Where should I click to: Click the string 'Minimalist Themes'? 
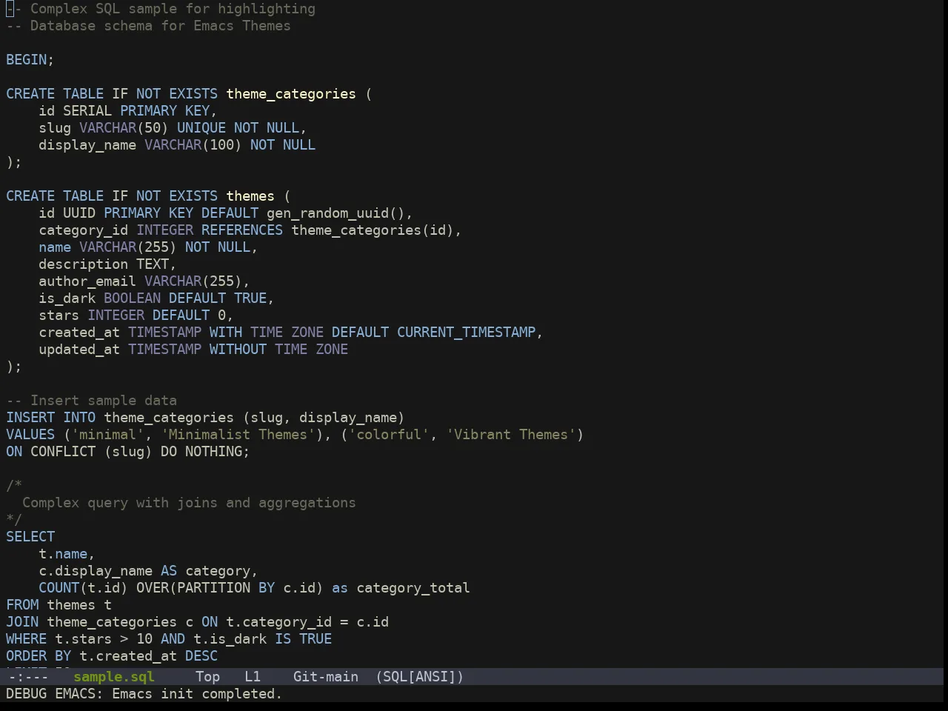(x=238, y=435)
